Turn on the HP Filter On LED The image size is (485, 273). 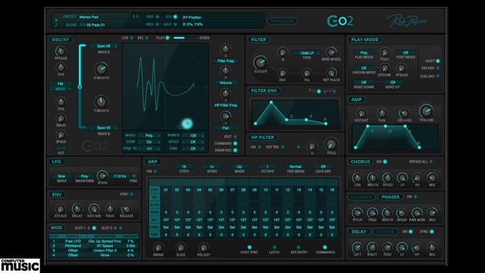[259, 147]
